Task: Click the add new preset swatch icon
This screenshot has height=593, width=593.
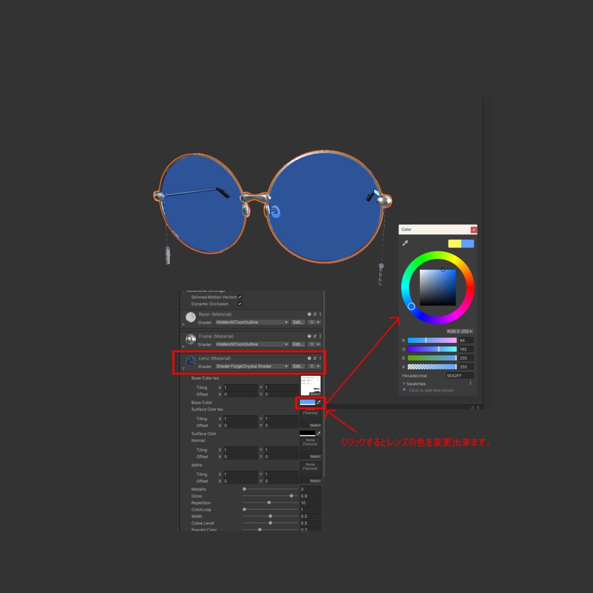Action: [x=404, y=390]
